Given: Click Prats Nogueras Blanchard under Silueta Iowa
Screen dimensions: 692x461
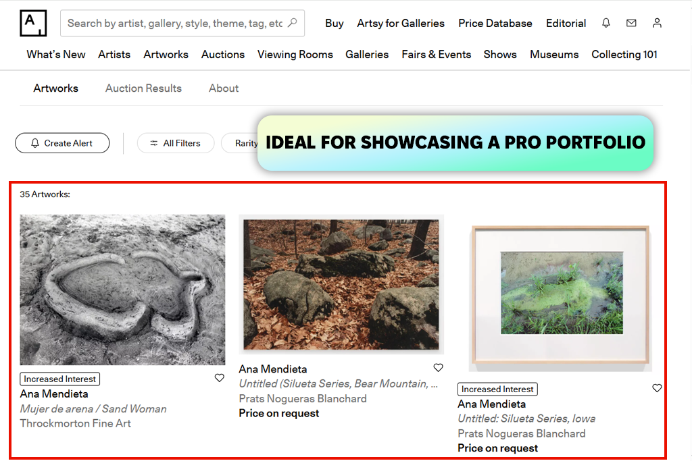Looking at the screenshot, I should coord(522,434).
